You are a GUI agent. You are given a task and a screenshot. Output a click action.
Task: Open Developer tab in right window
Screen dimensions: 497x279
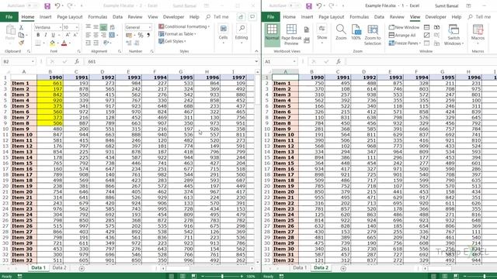tap(436, 17)
